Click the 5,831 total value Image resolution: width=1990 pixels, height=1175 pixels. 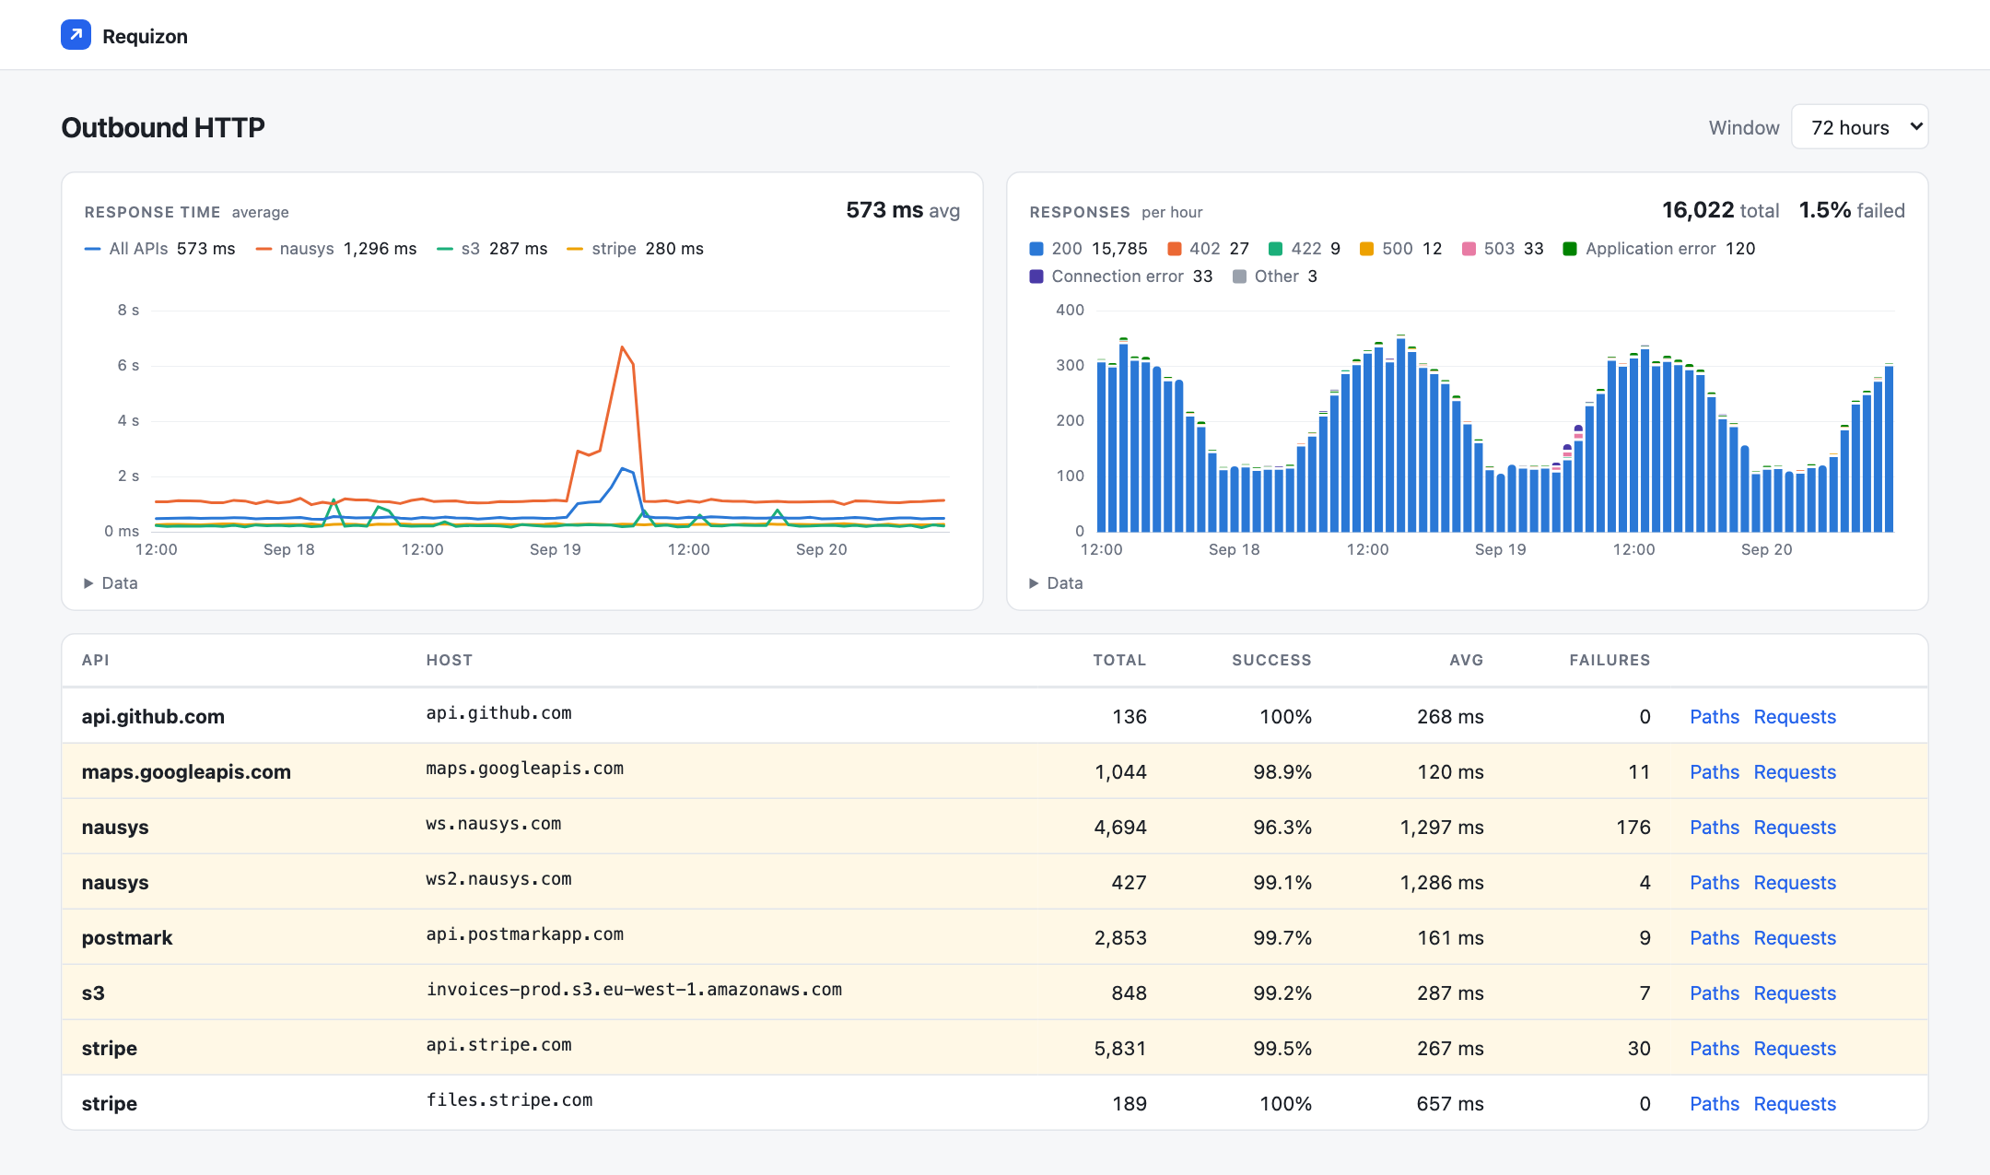pyautogui.click(x=1120, y=1049)
